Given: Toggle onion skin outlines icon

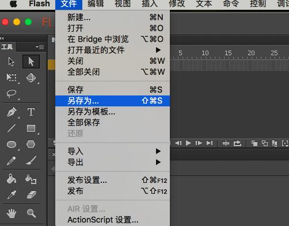Looking at the screenshot, I should pyautogui.click(x=265, y=143).
